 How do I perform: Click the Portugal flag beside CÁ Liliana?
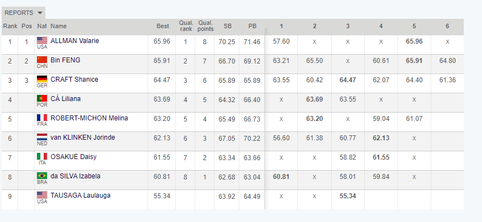click(42, 98)
